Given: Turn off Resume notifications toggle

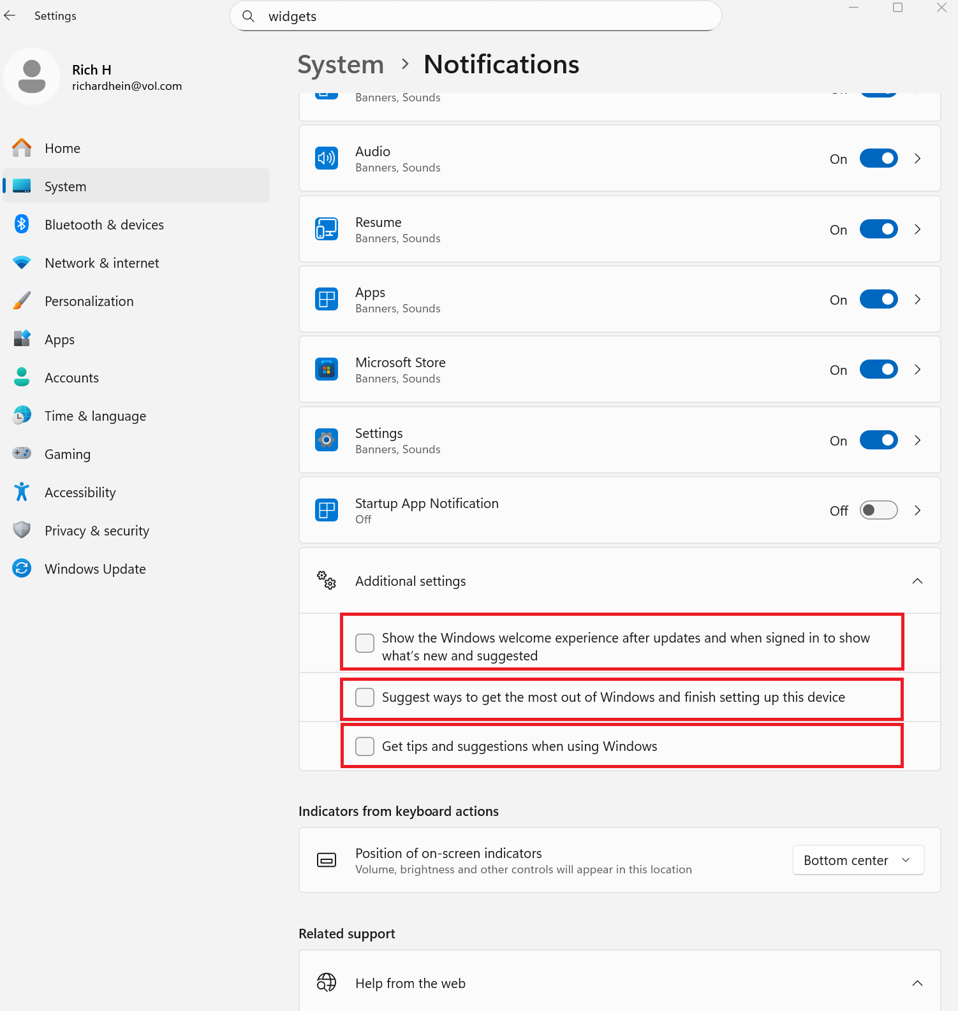Looking at the screenshot, I should (x=878, y=229).
